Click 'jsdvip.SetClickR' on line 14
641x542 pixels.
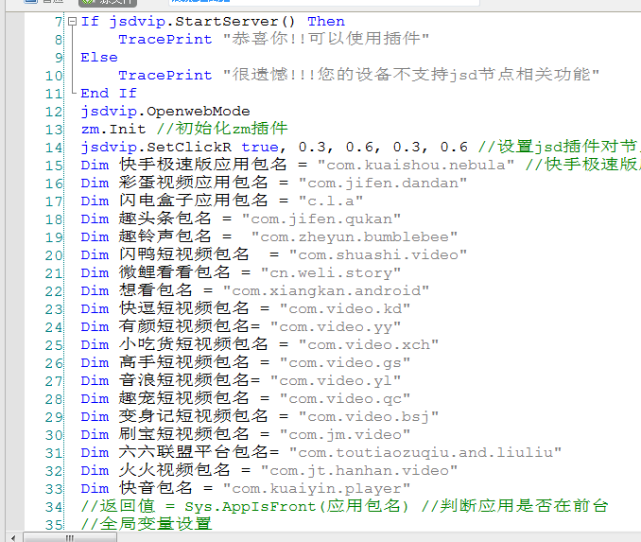tap(156, 148)
